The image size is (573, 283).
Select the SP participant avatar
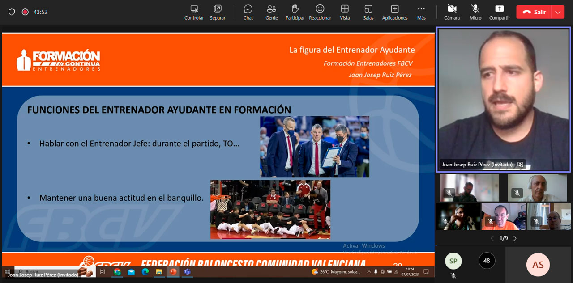point(453,261)
